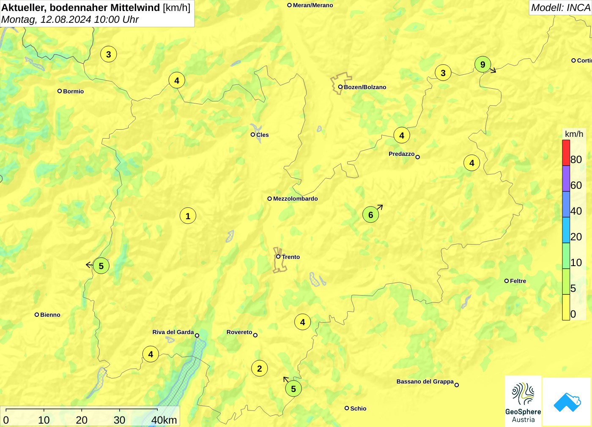Click the 4 marker west of Riva del Garda
This screenshot has height=427, width=592.
151,354
